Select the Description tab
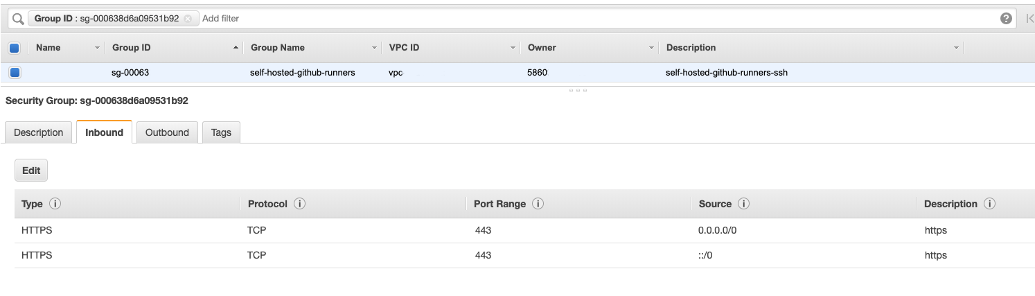Viewport: 1035px width, 296px height. tap(39, 132)
